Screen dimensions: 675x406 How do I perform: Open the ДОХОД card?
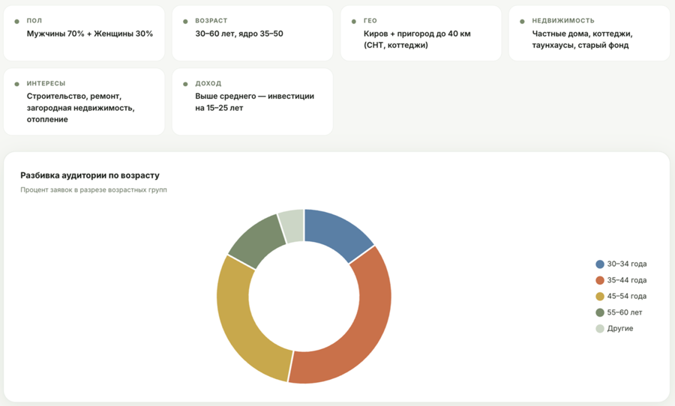click(x=252, y=102)
